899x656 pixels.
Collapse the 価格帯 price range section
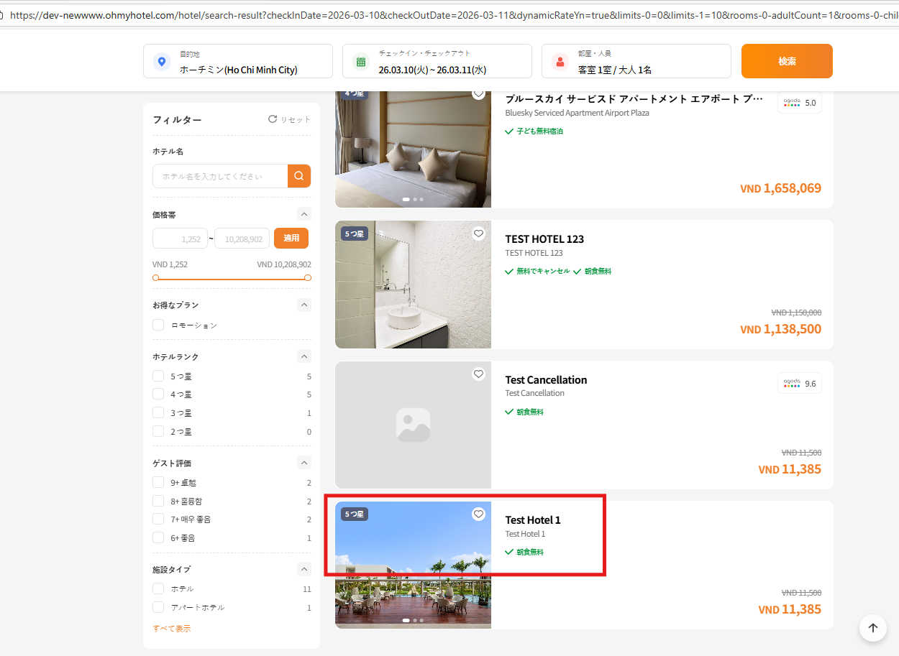pos(304,214)
